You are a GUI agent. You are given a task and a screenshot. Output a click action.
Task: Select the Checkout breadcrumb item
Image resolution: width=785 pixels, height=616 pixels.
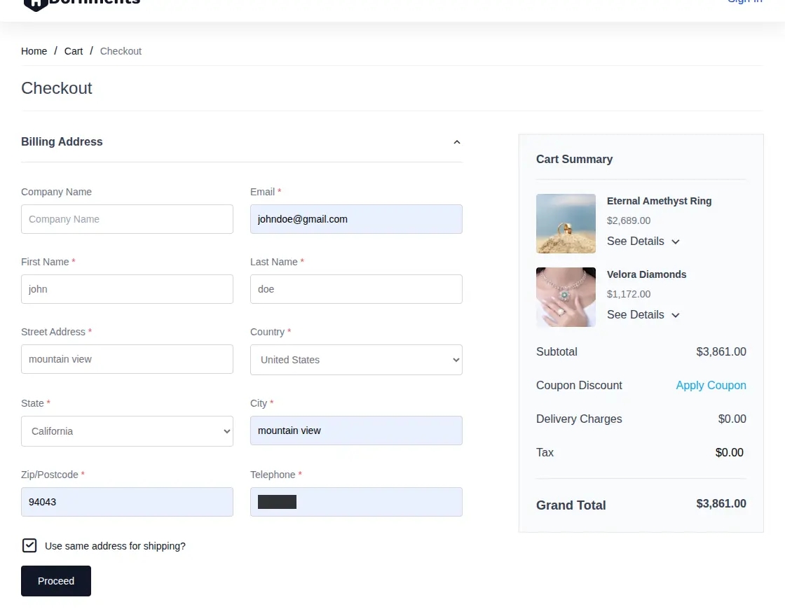(x=120, y=50)
